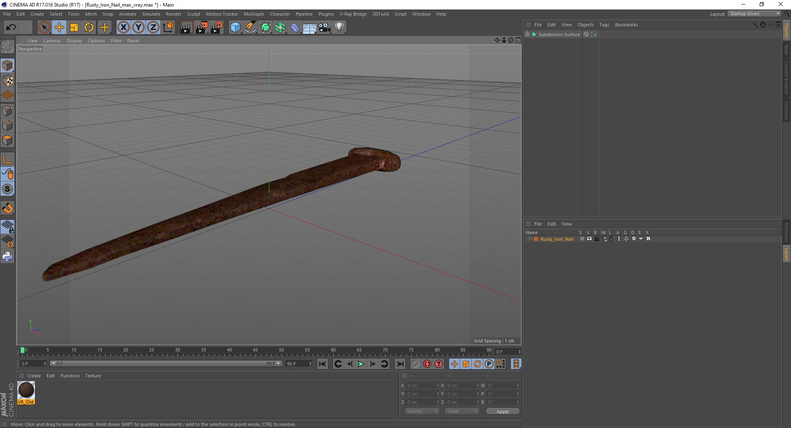Select the Live Selection tool
The height and width of the screenshot is (428, 791).
click(44, 28)
